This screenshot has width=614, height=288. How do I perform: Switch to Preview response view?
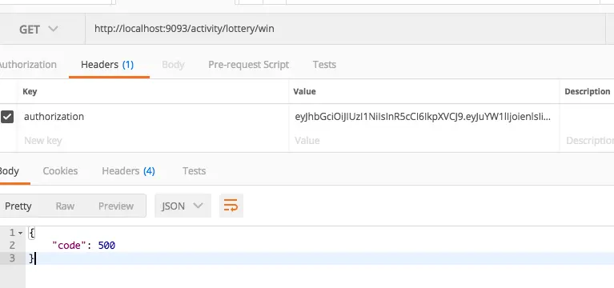click(116, 206)
